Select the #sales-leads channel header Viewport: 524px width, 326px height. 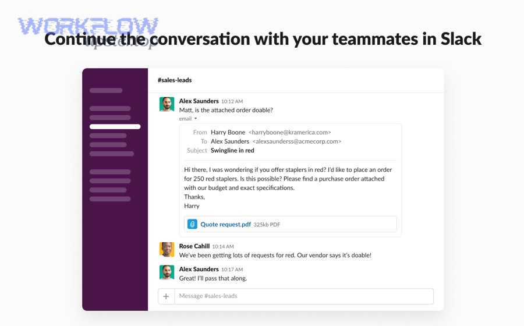pyautogui.click(x=175, y=80)
